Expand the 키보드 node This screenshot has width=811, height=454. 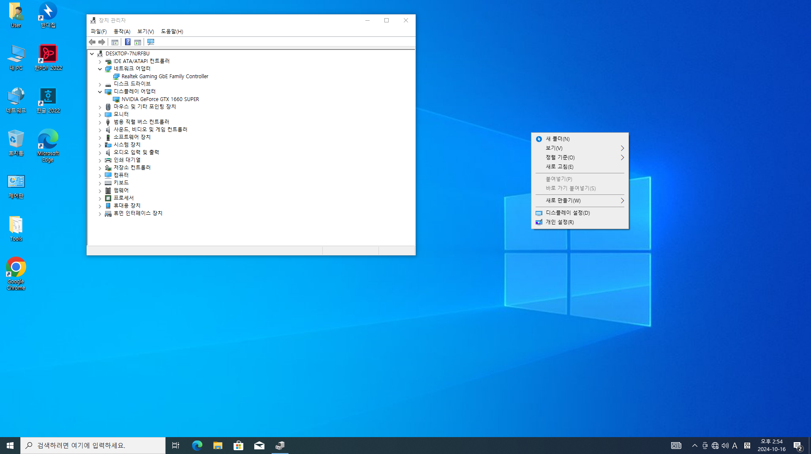(x=100, y=183)
